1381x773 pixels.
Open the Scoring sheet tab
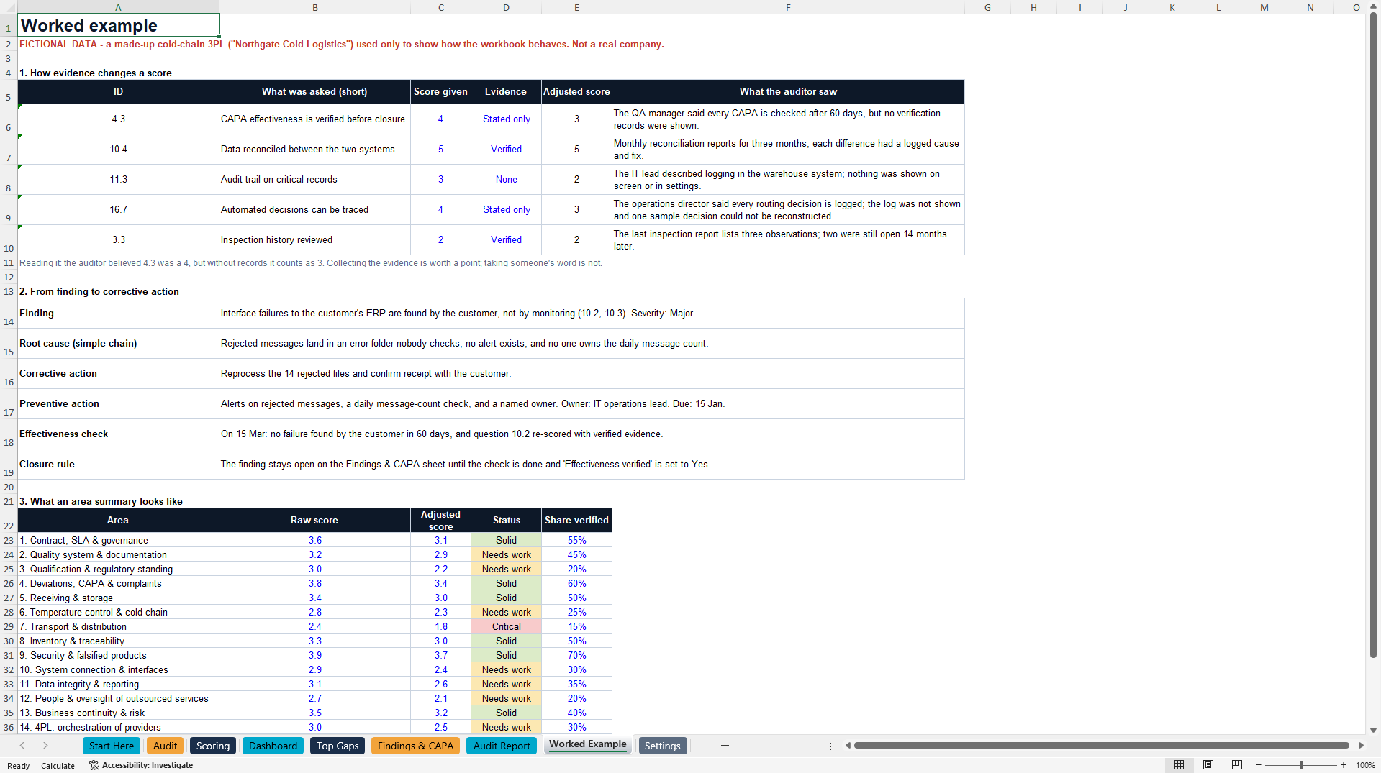tap(213, 746)
